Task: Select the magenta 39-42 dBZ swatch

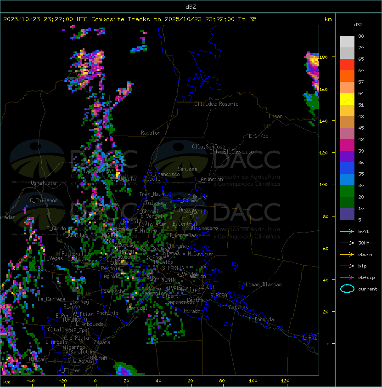Action: pos(347,145)
